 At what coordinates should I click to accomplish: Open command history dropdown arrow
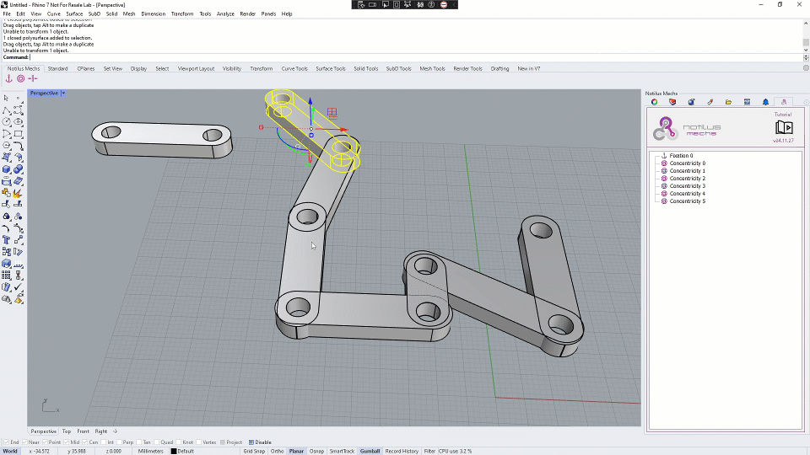point(806,57)
